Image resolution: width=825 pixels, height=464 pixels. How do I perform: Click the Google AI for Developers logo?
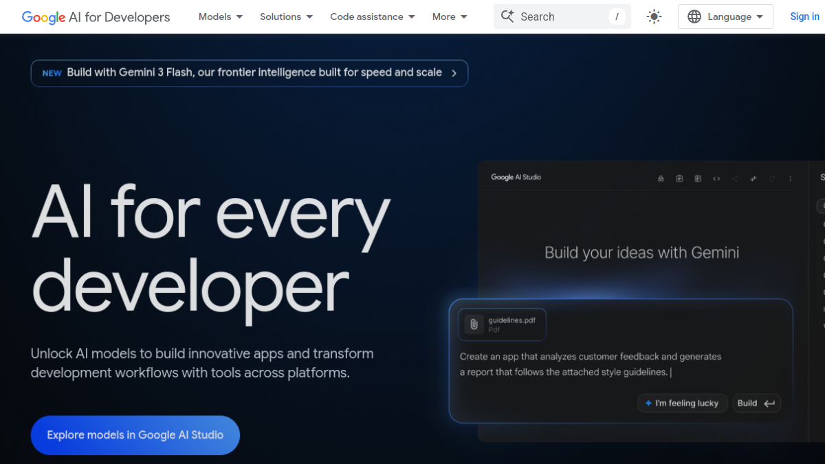pyautogui.click(x=96, y=16)
